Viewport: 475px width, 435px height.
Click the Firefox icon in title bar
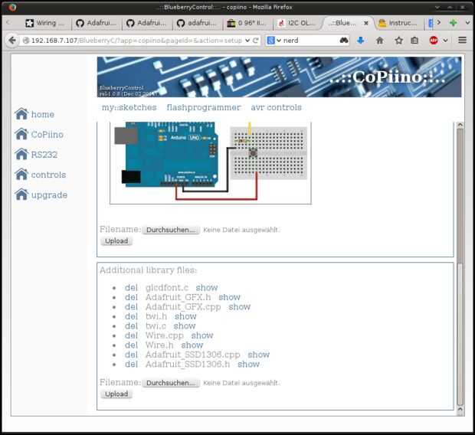click(x=12, y=7)
